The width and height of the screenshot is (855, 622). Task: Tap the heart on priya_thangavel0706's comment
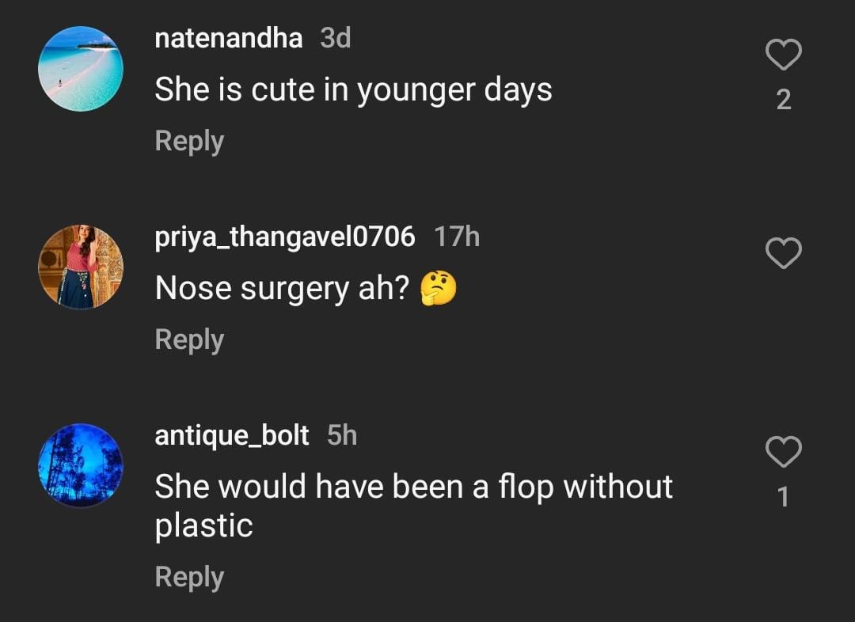click(784, 253)
